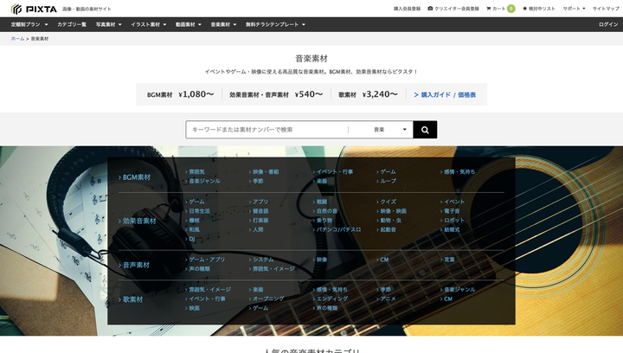Screen dimensions: 623x353
Task: Select CM under 音声素材
Action: (x=382, y=260)
